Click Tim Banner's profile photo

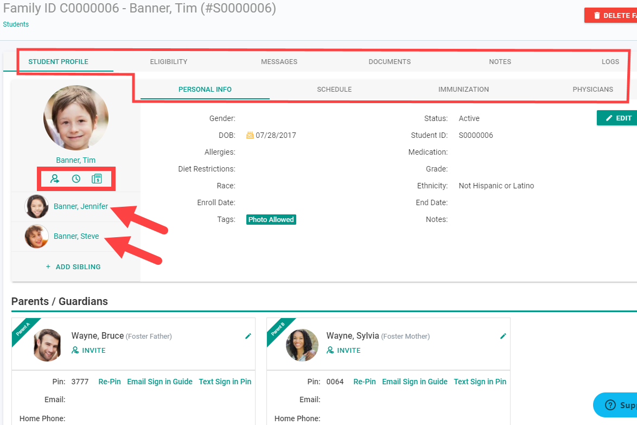coord(76,118)
